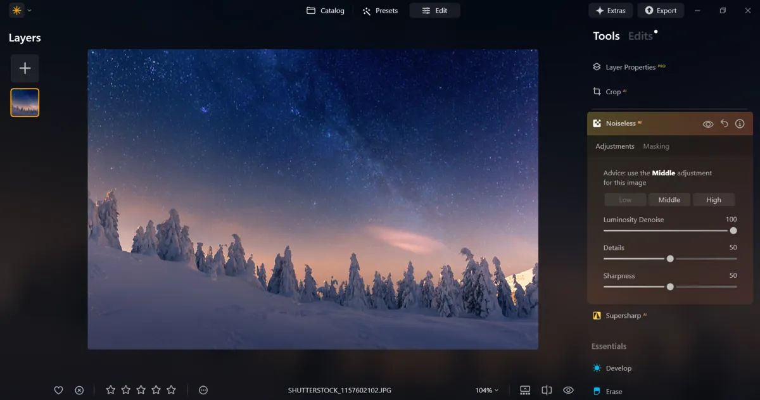This screenshot has height=400, width=760.
Task: Mark the photo as favorite
Action: 58,390
